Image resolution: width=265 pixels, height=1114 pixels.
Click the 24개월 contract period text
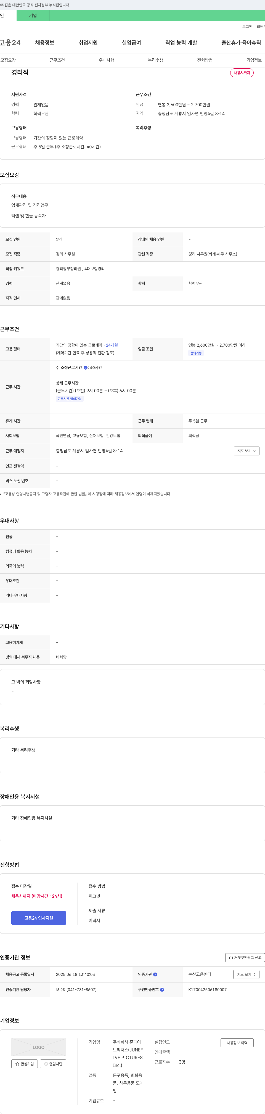112,345
